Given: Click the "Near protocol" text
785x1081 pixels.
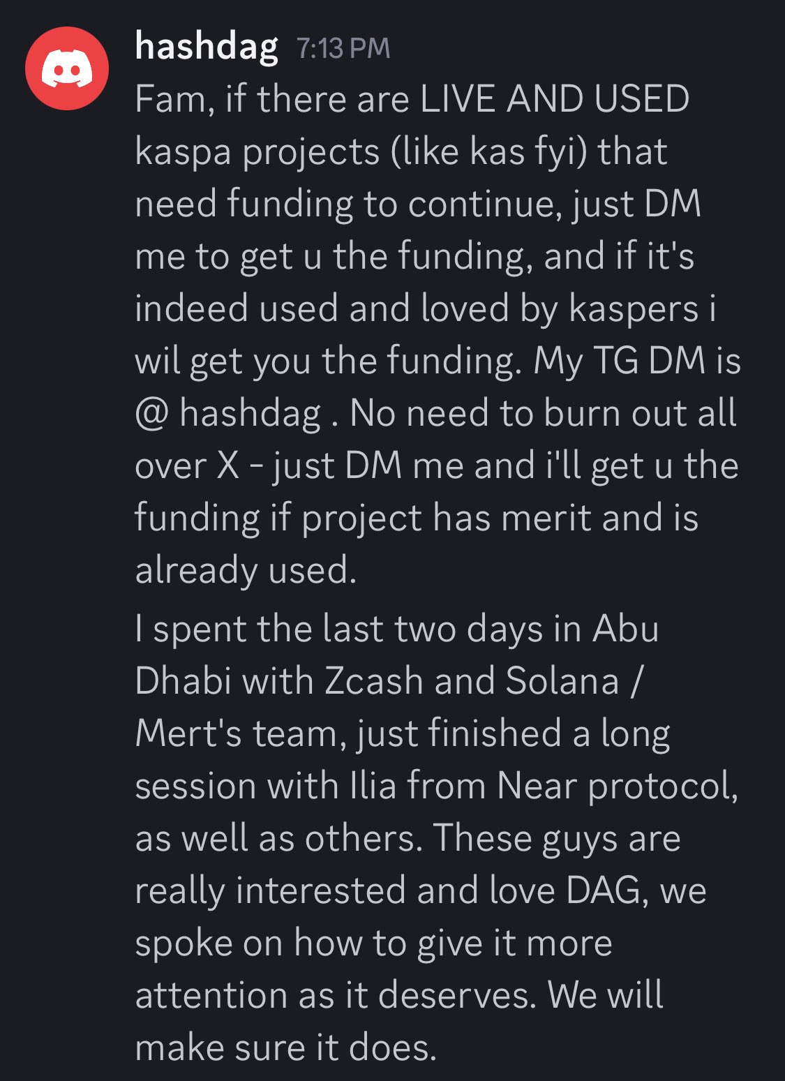Looking at the screenshot, I should point(617,786).
